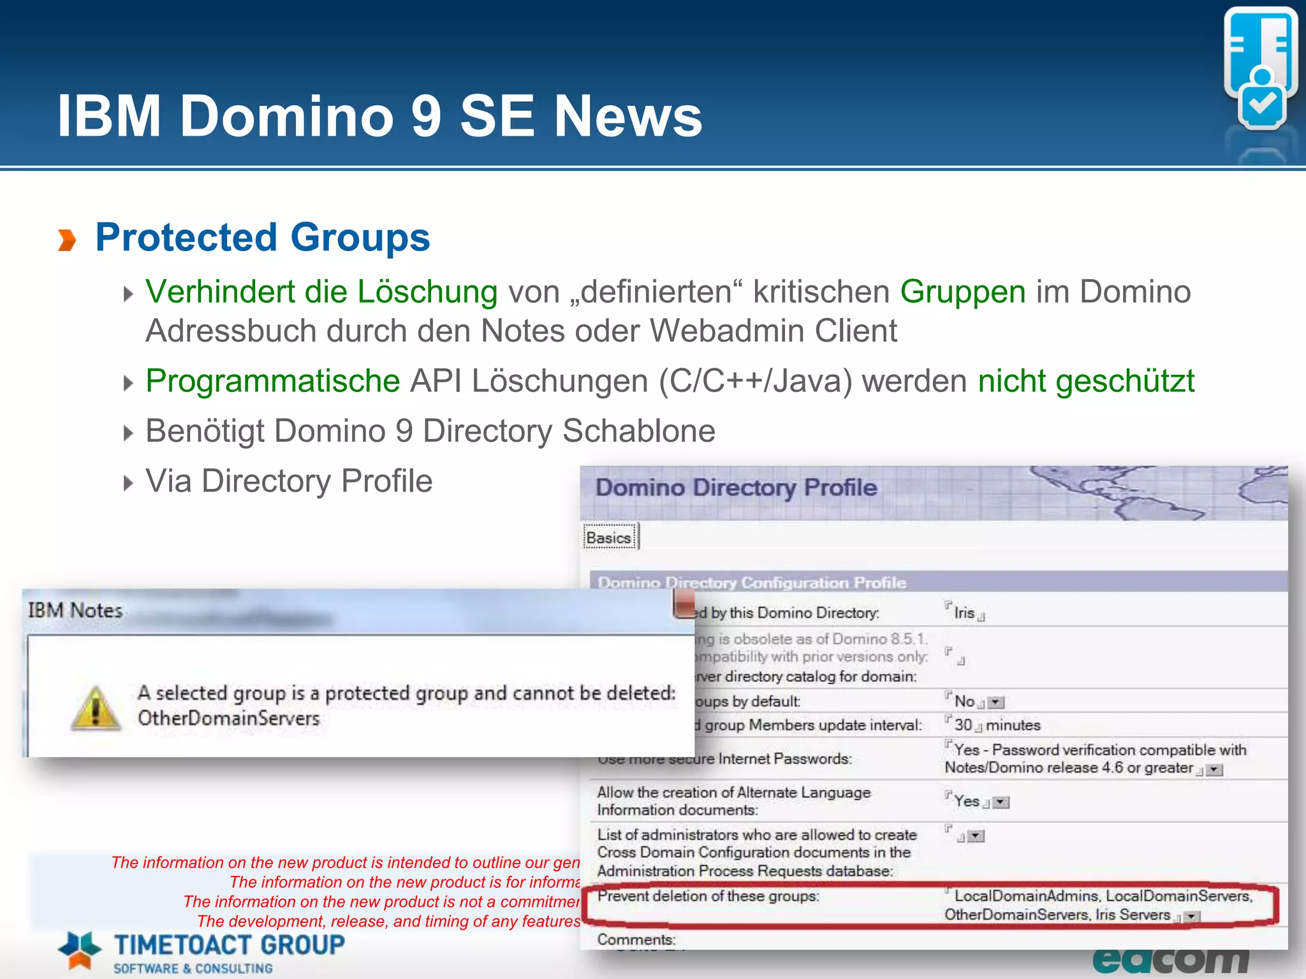Open the Basics tab in Directory Profile
1306x979 pixels.
click(x=610, y=537)
